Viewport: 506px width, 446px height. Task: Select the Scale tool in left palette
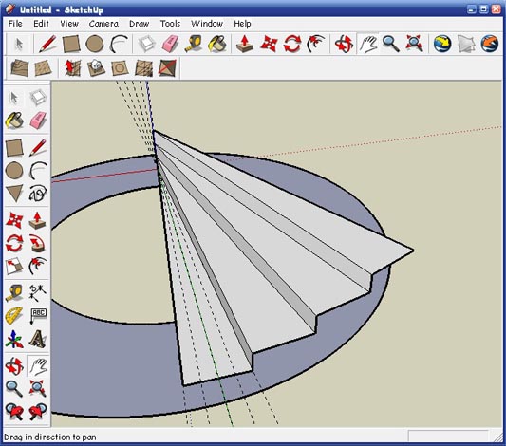14,267
